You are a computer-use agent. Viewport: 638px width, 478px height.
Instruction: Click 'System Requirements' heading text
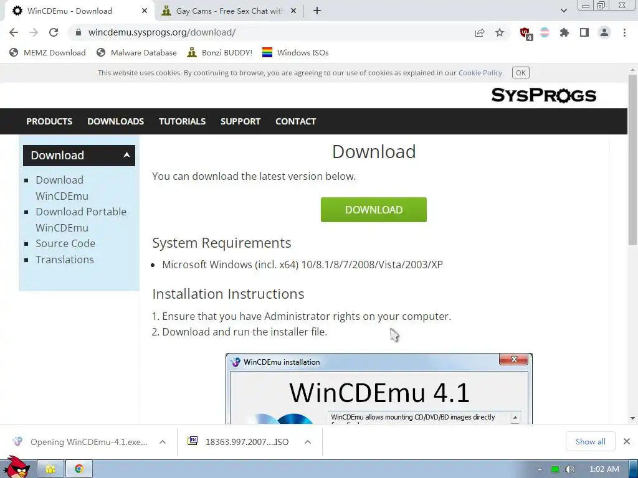point(222,243)
